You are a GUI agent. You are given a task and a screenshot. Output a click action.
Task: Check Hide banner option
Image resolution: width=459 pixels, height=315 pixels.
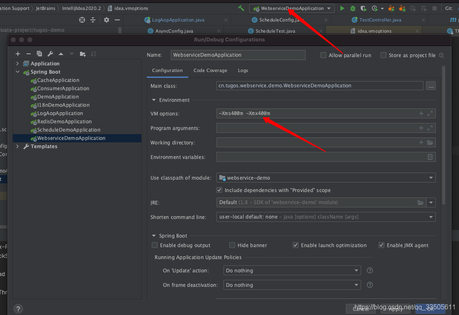[x=232, y=245]
